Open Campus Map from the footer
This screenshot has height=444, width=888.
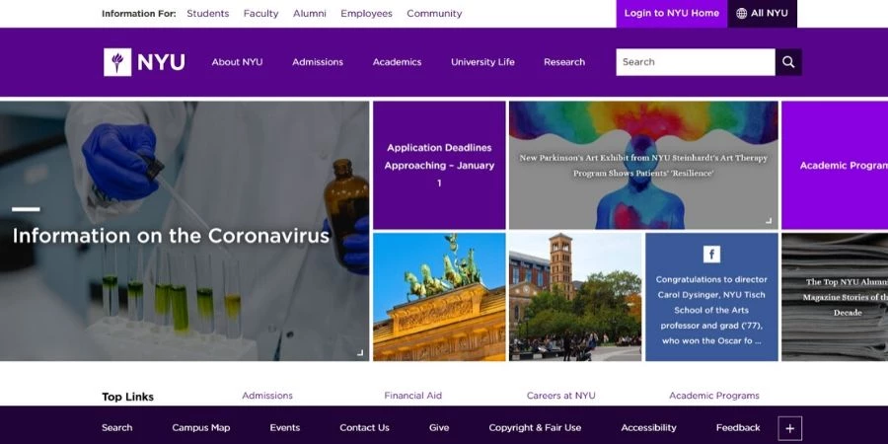(201, 427)
